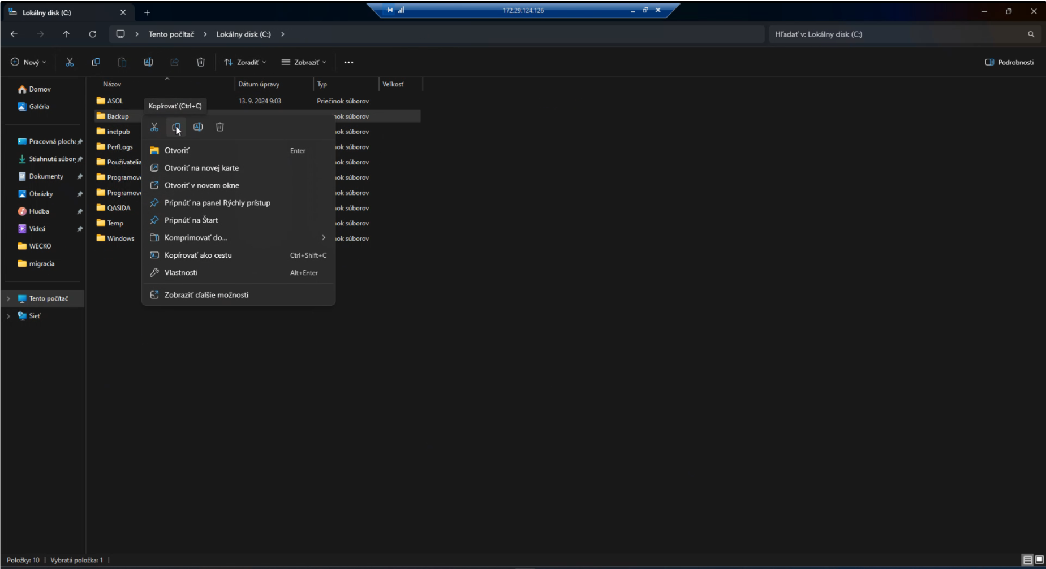Viewport: 1046px width, 569px height.
Task: Open the three-dots more options menu
Action: (x=348, y=62)
